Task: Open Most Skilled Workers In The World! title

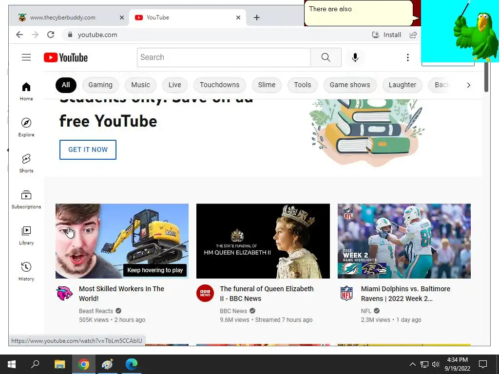Action: [x=121, y=294]
